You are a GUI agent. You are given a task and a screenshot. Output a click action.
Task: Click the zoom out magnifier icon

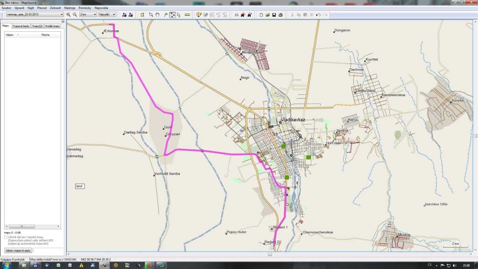coord(75,15)
